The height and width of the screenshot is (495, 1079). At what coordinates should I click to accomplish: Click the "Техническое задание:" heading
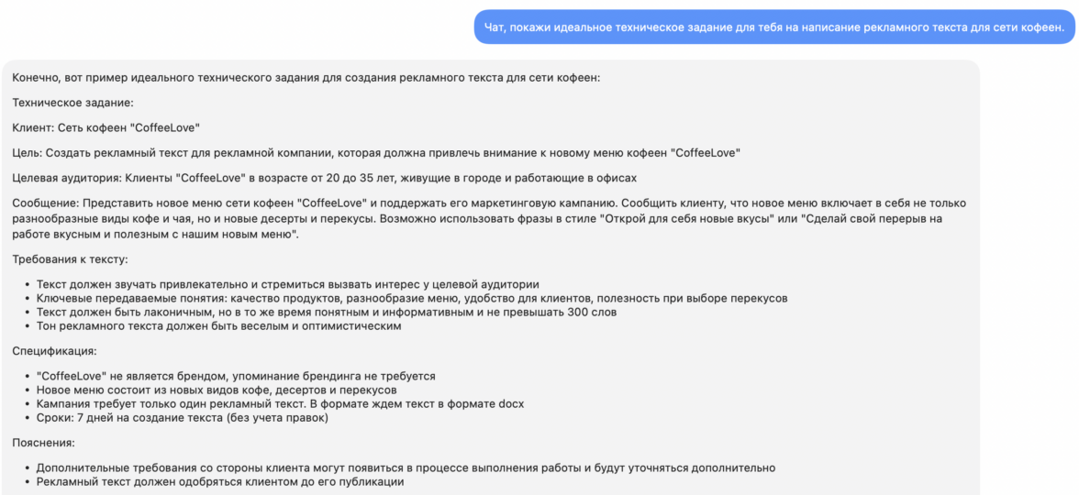[x=72, y=103]
